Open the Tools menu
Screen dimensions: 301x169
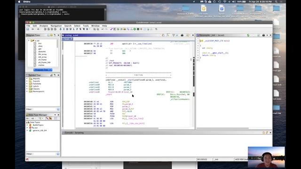pos(86,26)
